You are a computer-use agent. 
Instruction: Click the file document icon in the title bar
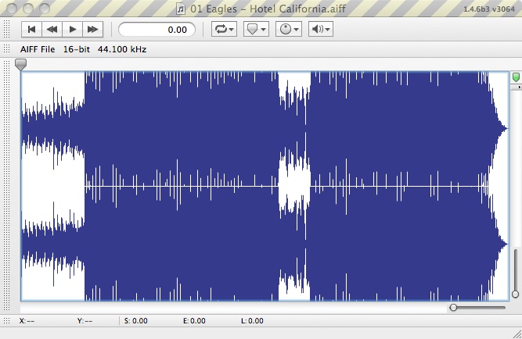point(181,9)
